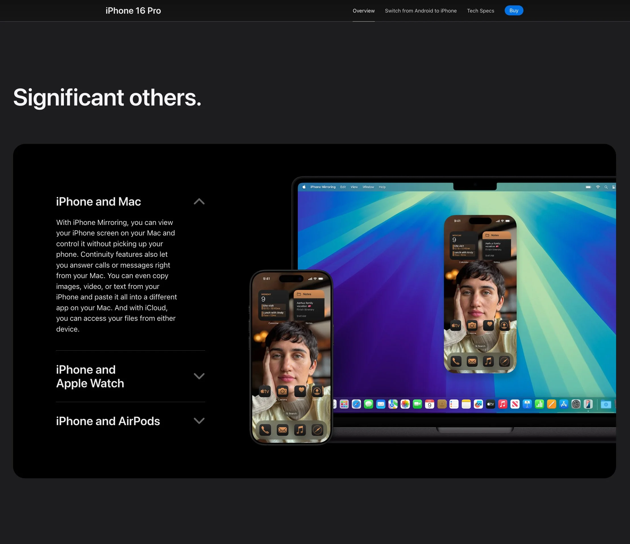This screenshot has height=544, width=630.
Task: Tap the TV app on the standalone iPhone
Action: [265, 391]
